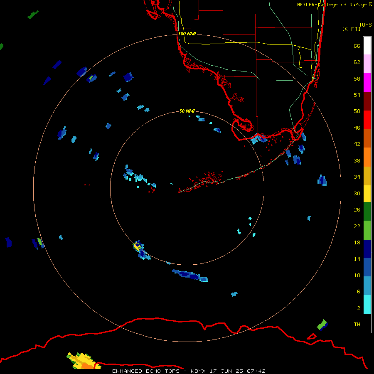Click the "NEXLAB-College of DuPage" credit text
374x374 pixels.
coord(332,5)
